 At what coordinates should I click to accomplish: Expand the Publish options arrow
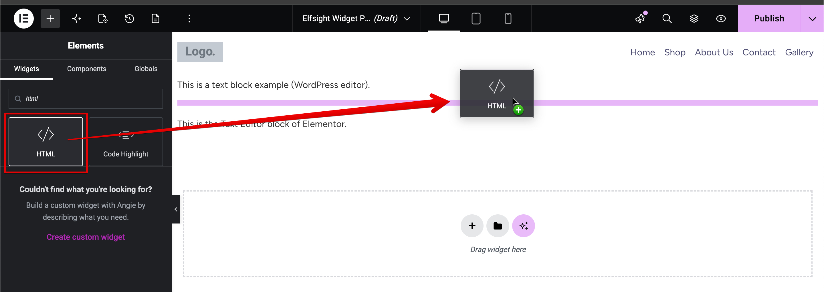(812, 19)
